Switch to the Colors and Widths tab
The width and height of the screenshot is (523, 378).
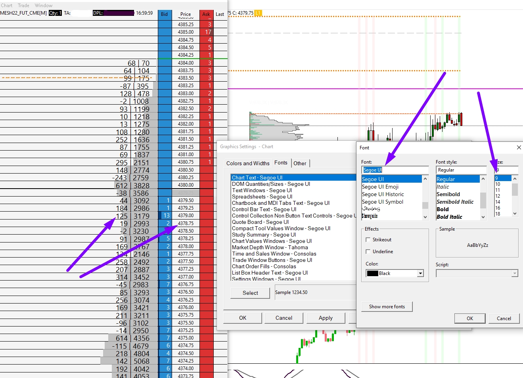point(248,163)
